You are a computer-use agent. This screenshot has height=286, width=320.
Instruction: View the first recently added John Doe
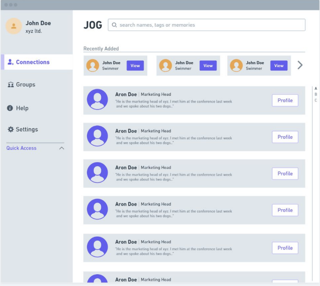pos(135,66)
